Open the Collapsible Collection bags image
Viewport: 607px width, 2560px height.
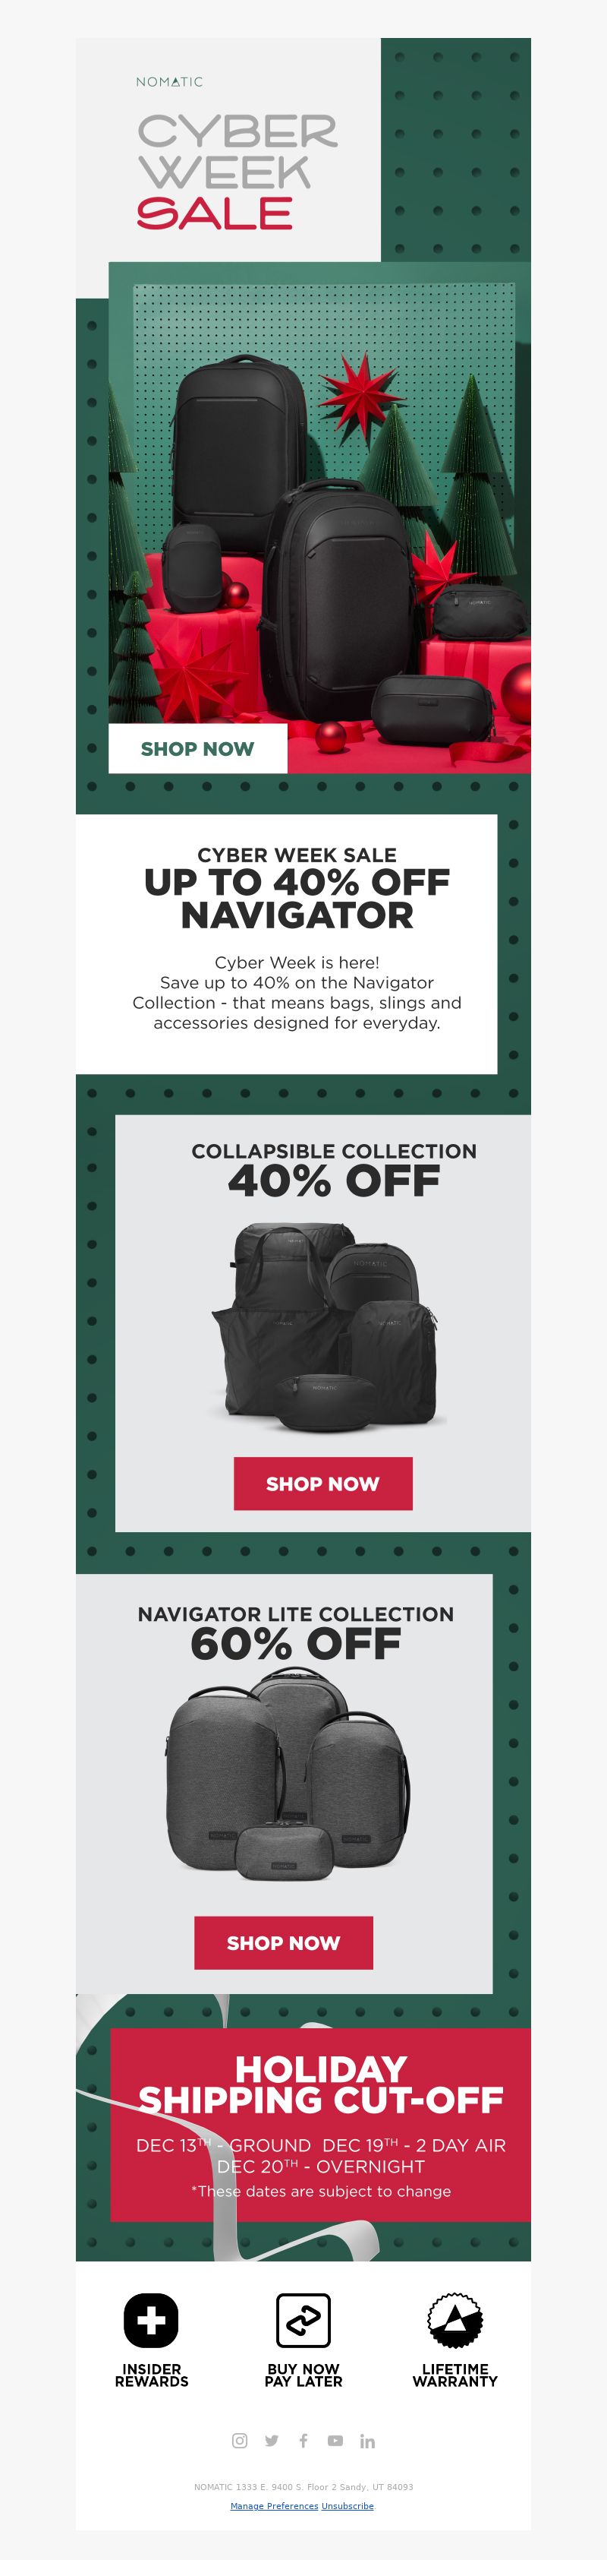tap(323, 1326)
